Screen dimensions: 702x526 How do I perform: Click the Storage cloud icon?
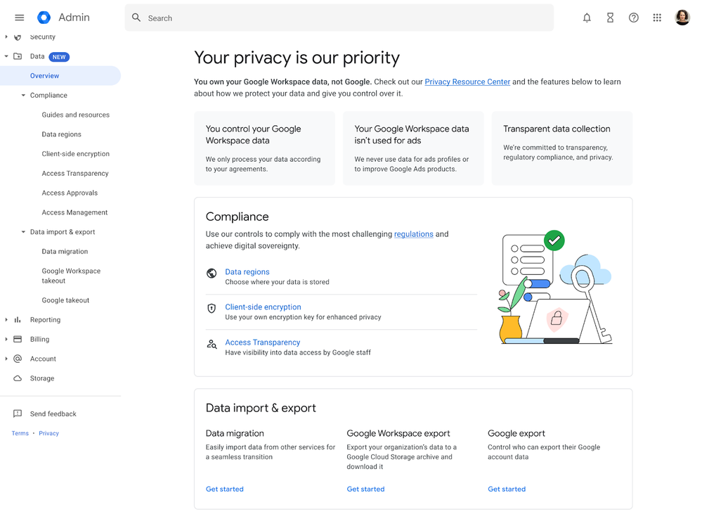[18, 378]
